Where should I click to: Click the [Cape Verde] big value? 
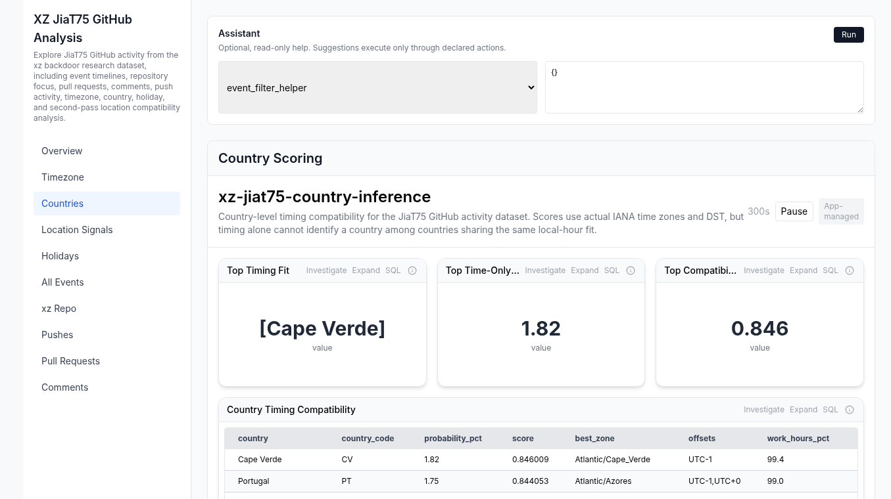(x=322, y=328)
